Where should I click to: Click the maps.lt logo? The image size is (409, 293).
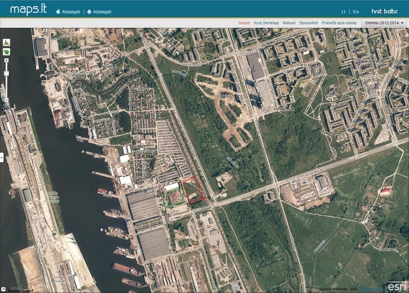click(28, 10)
